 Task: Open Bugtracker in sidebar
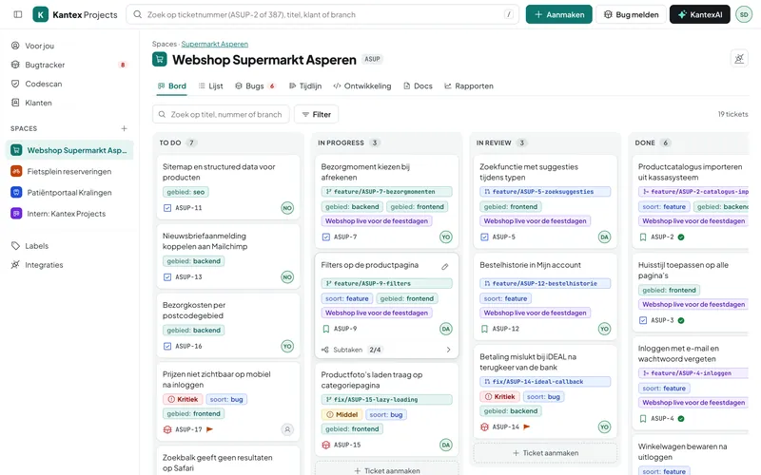[x=69, y=65]
